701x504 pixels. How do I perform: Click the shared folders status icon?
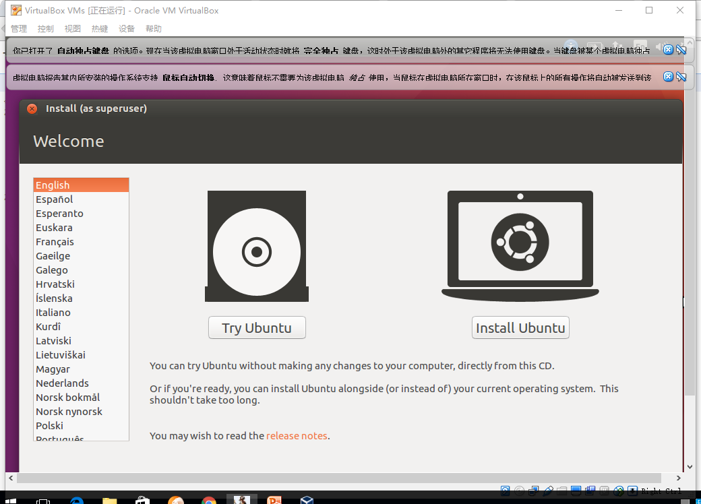(562, 491)
